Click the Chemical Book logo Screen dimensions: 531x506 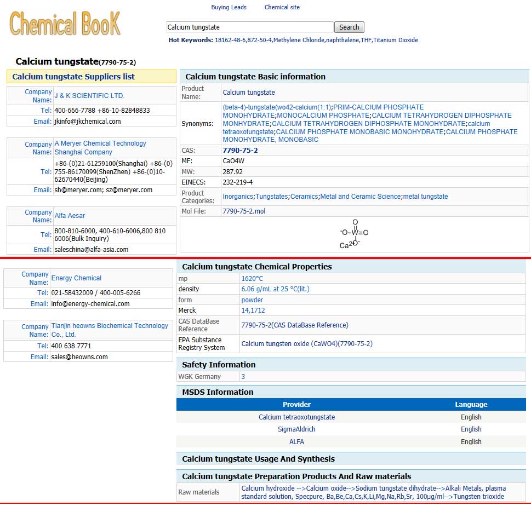tap(65, 23)
